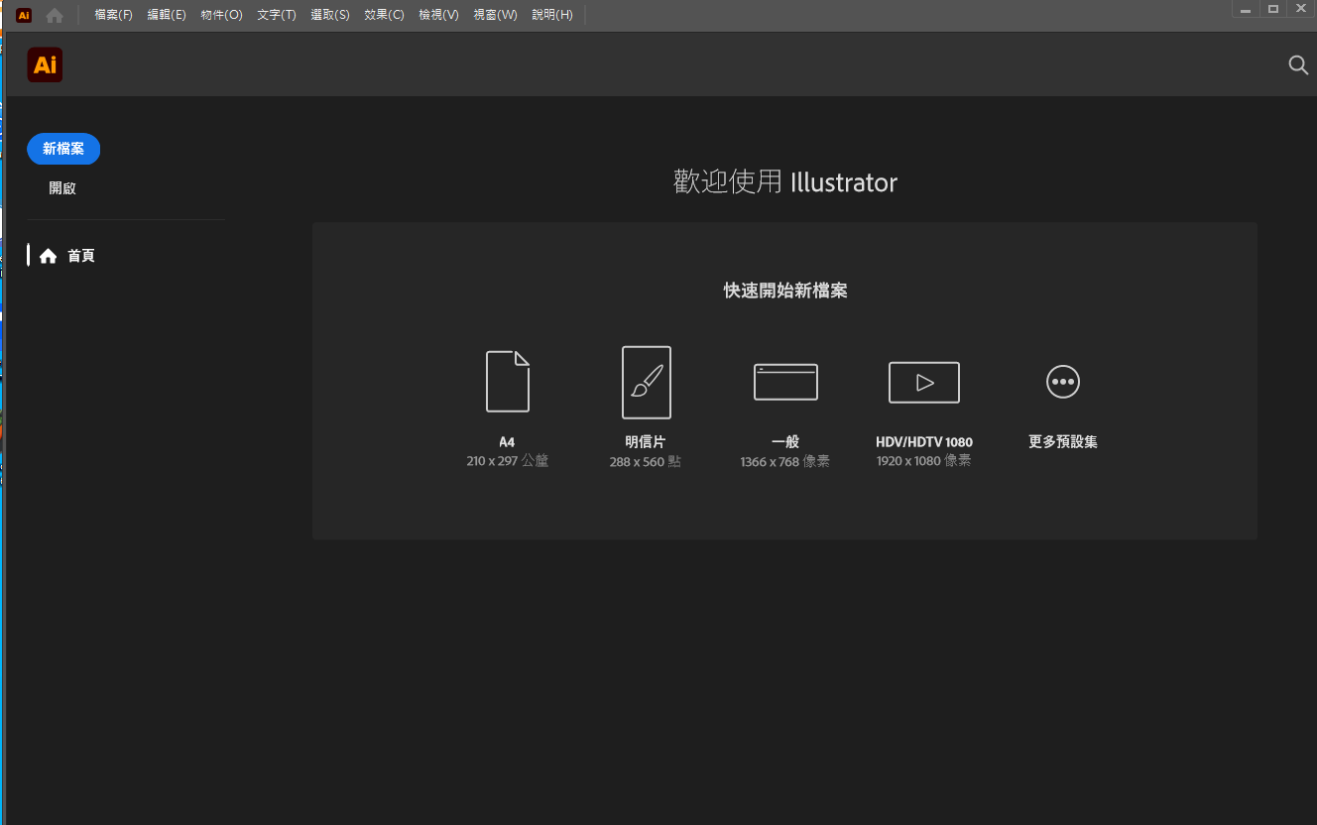Open the 視窗(W) menu
Screen dimensions: 1317x825
495,15
